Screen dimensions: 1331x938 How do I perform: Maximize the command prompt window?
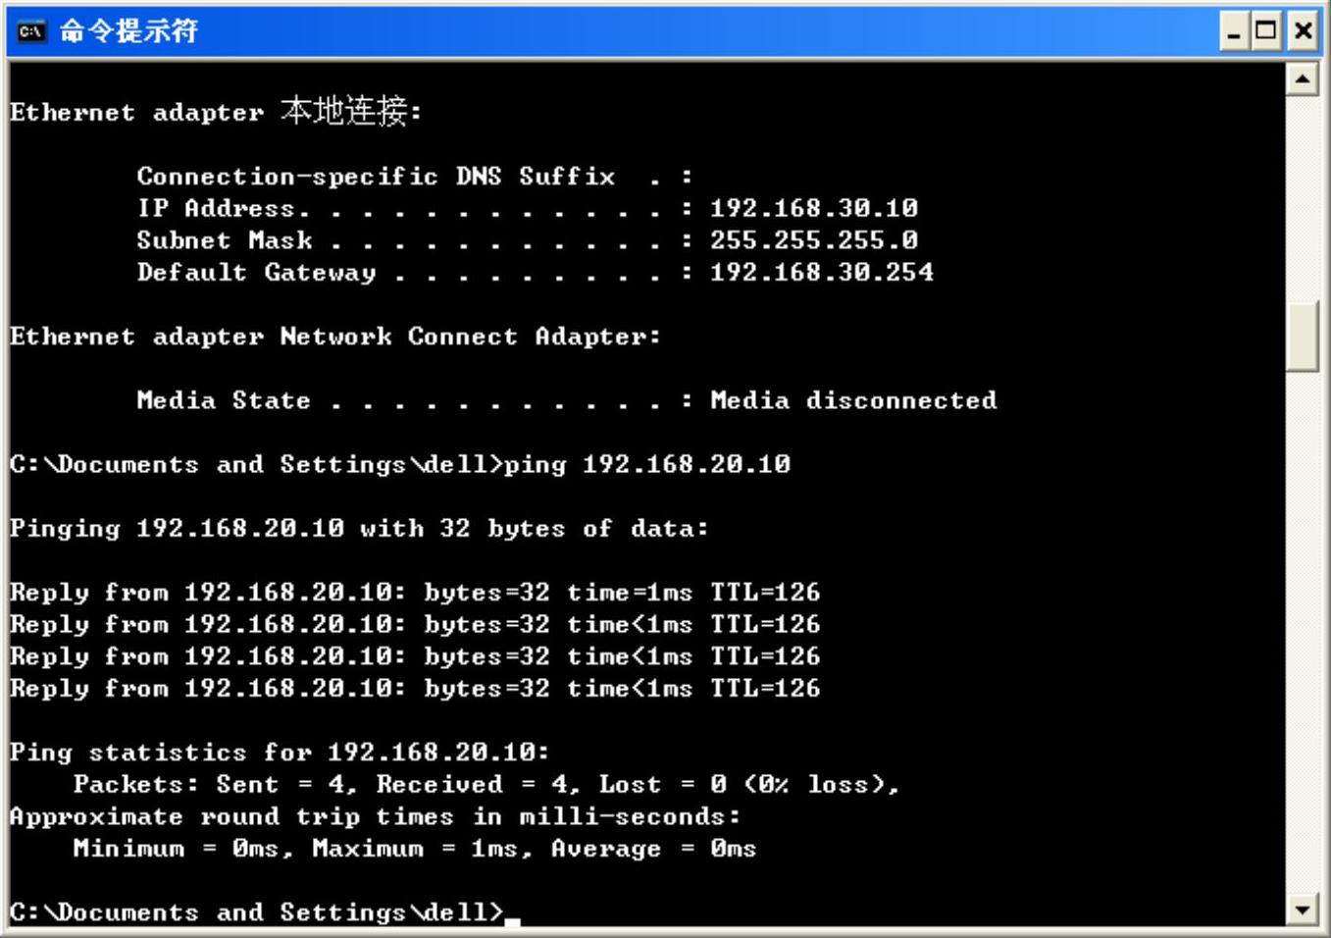tap(1267, 31)
